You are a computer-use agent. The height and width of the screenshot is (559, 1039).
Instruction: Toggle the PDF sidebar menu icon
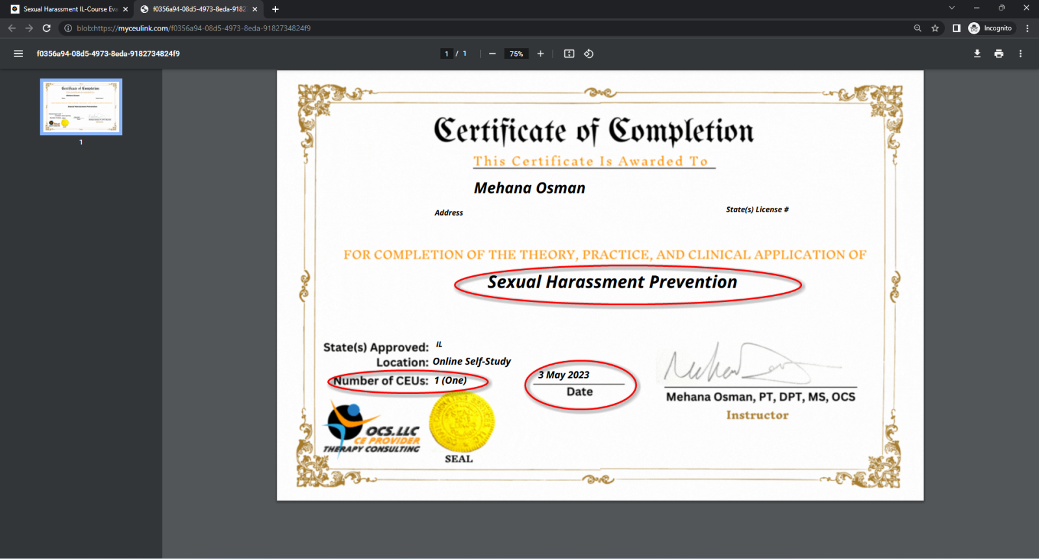(x=18, y=54)
